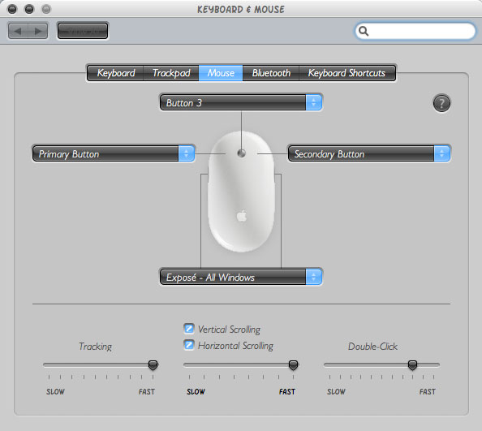Viewport: 482px width, 431px height.
Task: Click the search field in the toolbar
Action: (x=415, y=31)
